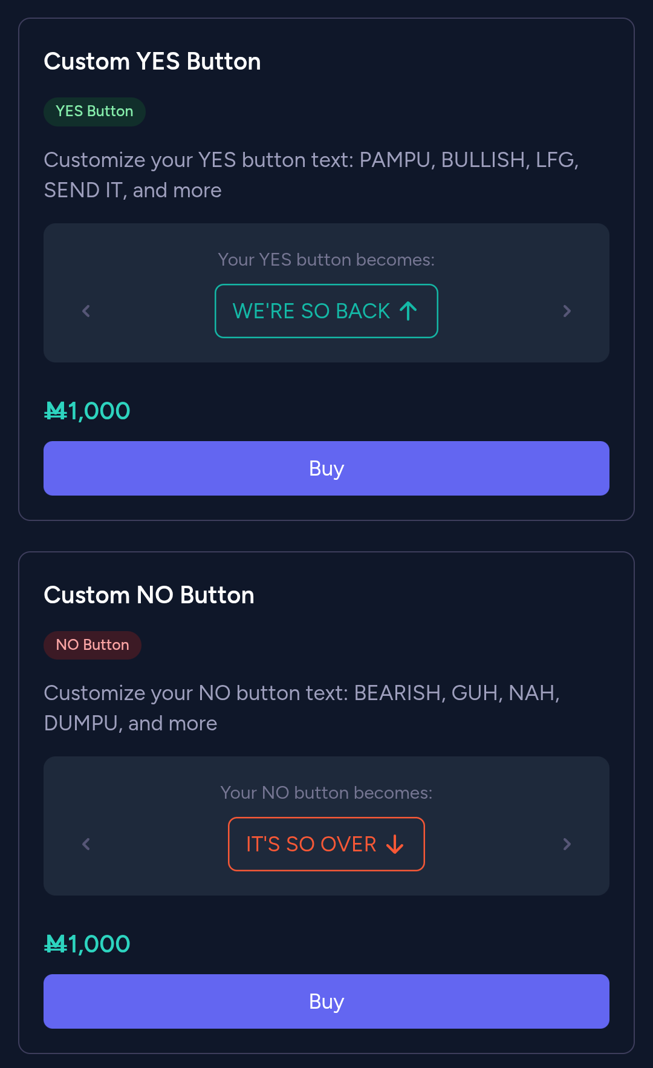Click the mana symbol on the YES price
Screen dimensions: 653x1068
click(x=56, y=411)
